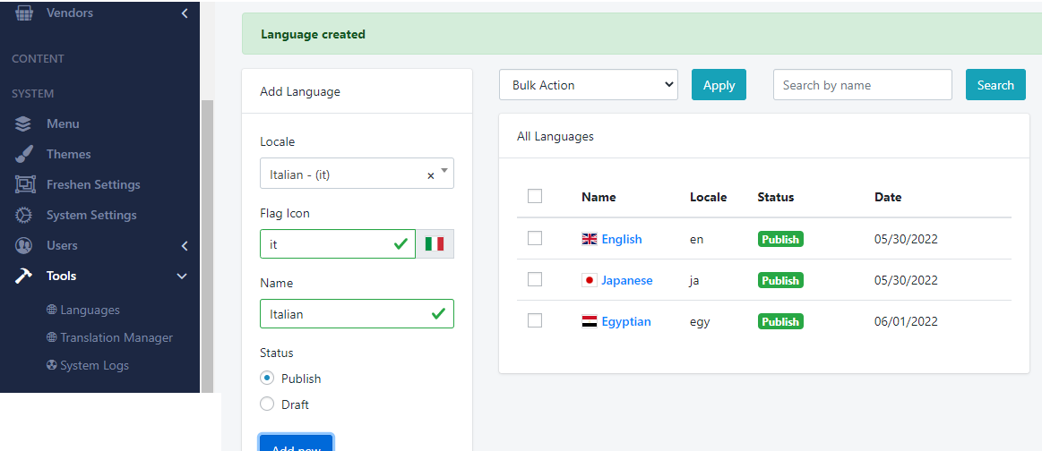Click the Vendors basket icon
Screen dimensions: 1042x451
tap(23, 13)
